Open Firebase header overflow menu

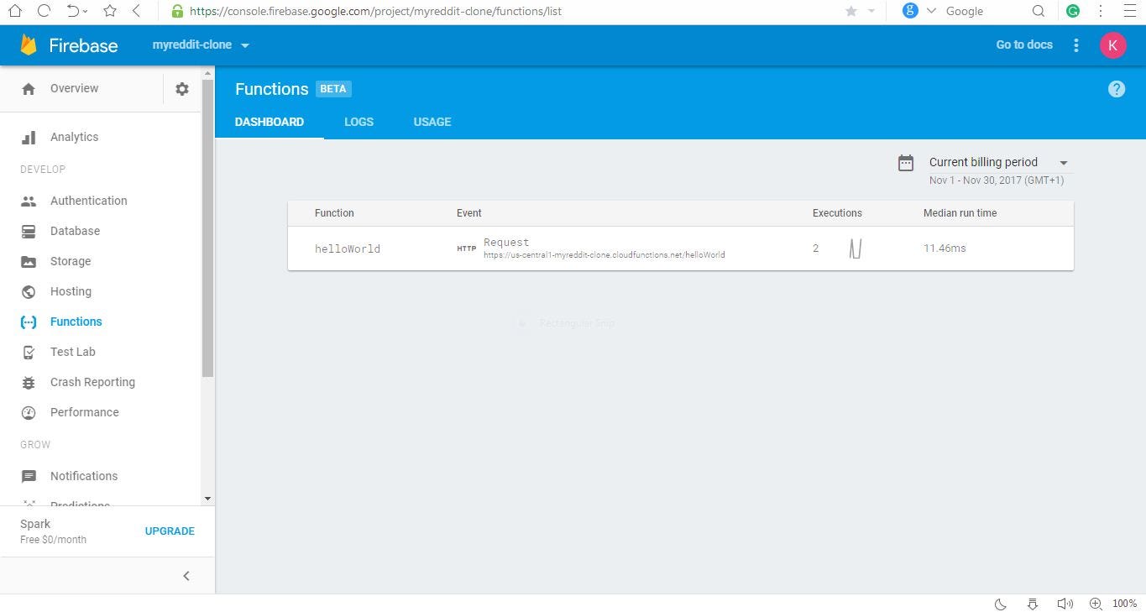pyautogui.click(x=1075, y=45)
